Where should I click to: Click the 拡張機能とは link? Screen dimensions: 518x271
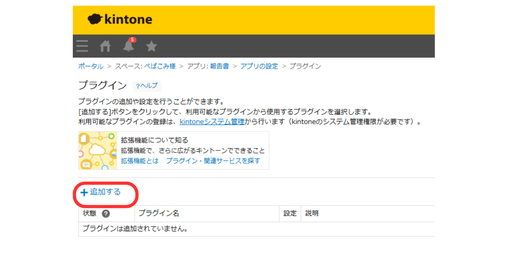click(x=140, y=161)
